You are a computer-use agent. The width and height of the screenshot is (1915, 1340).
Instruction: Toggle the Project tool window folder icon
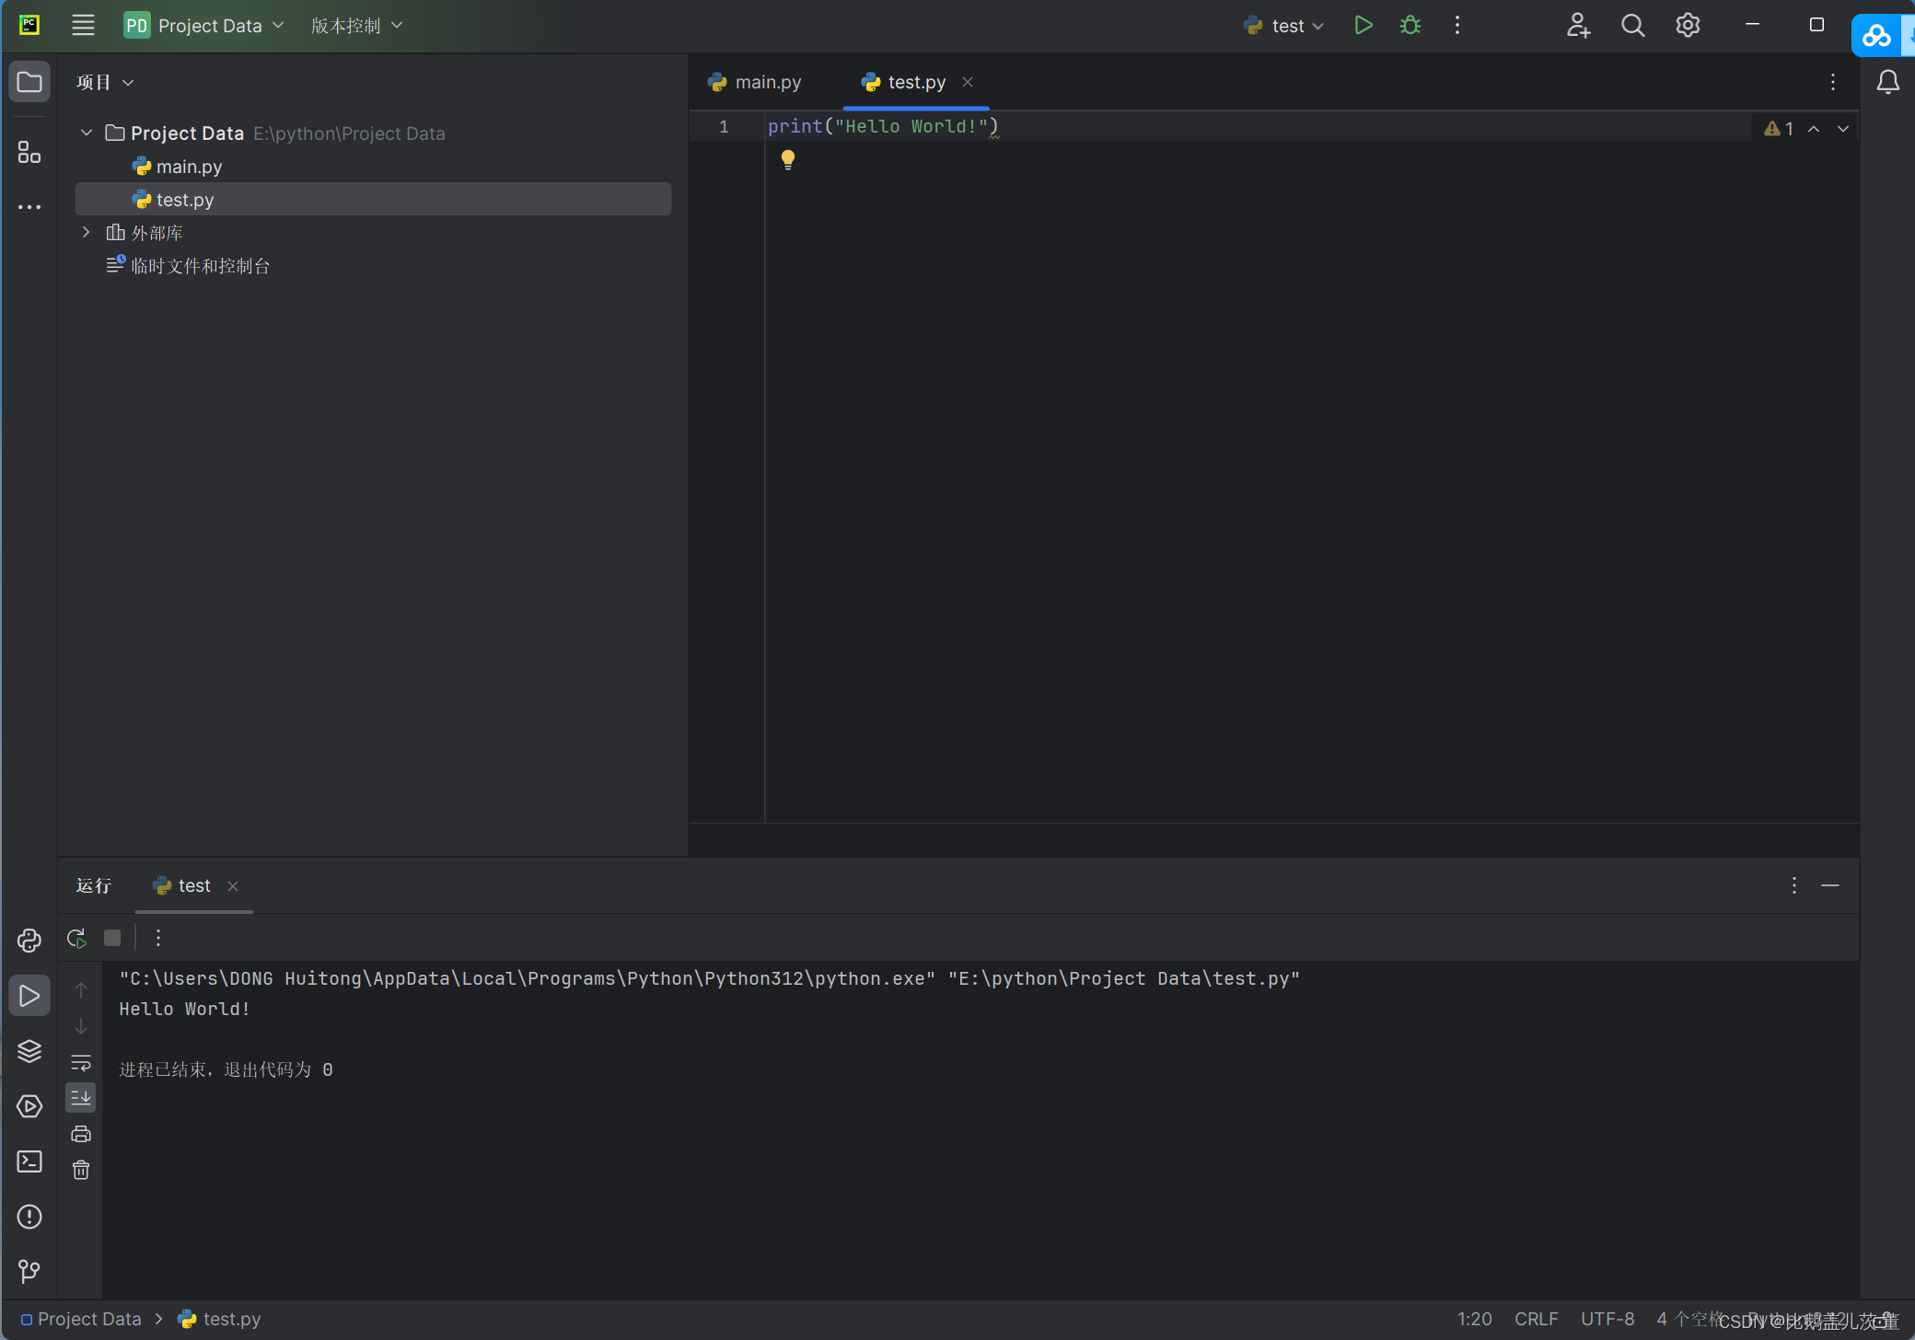[29, 82]
